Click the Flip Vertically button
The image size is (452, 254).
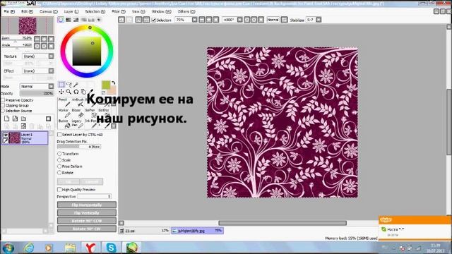pyautogui.click(x=87, y=213)
